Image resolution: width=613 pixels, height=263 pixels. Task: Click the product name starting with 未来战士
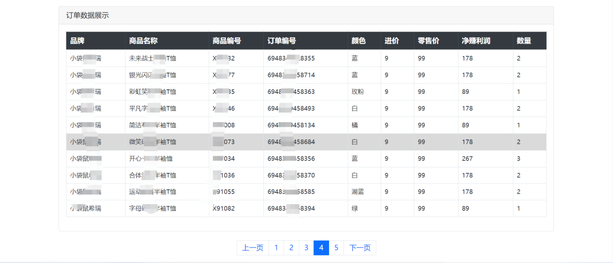click(x=153, y=58)
